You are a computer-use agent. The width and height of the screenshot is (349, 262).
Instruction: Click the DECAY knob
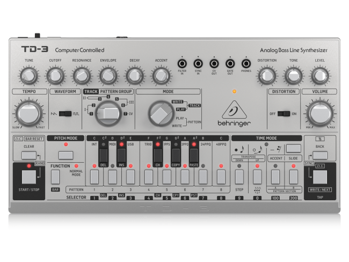click(135, 76)
